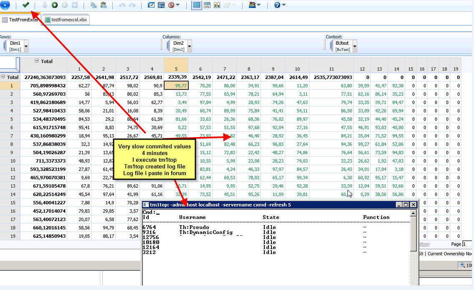Open the BUtest context dropdown arrow
This screenshot has height=290, width=474.
tap(355, 46)
